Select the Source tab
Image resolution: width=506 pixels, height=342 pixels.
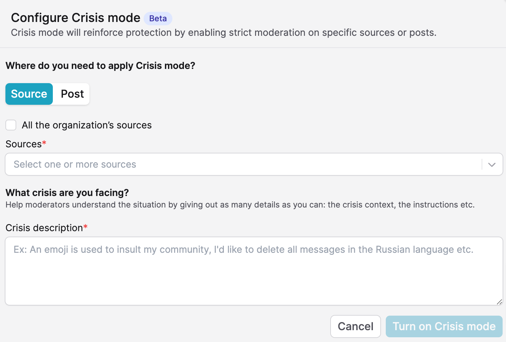29,94
